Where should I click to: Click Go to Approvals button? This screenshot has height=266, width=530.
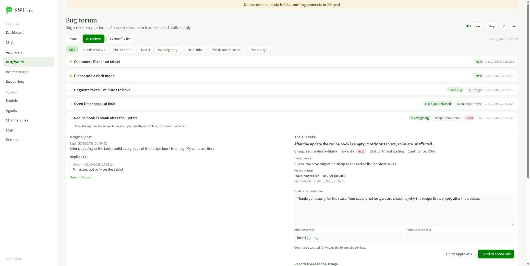click(x=459, y=254)
